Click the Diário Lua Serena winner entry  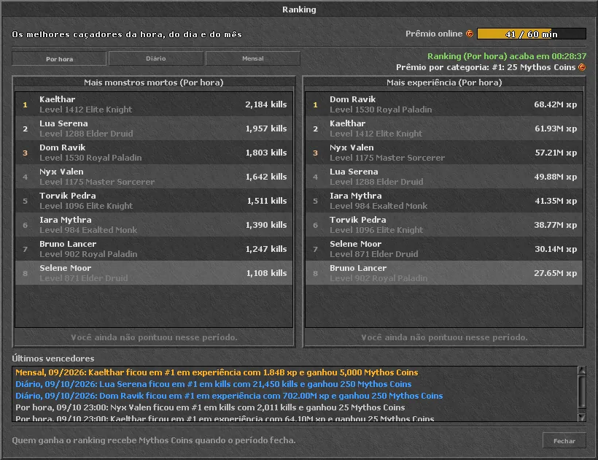[213, 384]
